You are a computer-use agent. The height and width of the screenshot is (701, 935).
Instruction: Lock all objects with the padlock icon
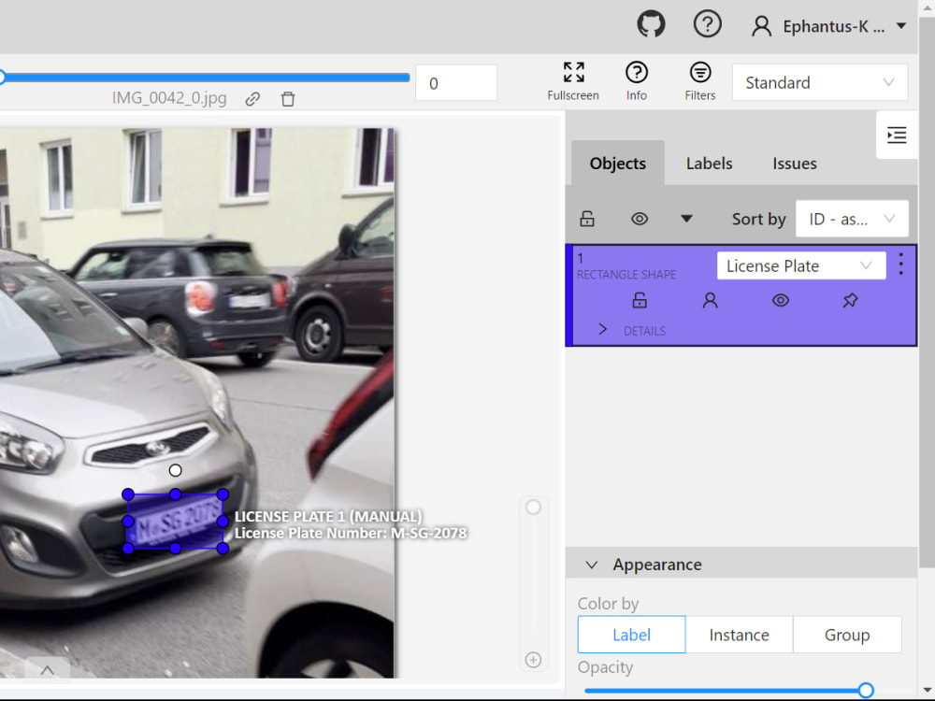click(x=586, y=218)
